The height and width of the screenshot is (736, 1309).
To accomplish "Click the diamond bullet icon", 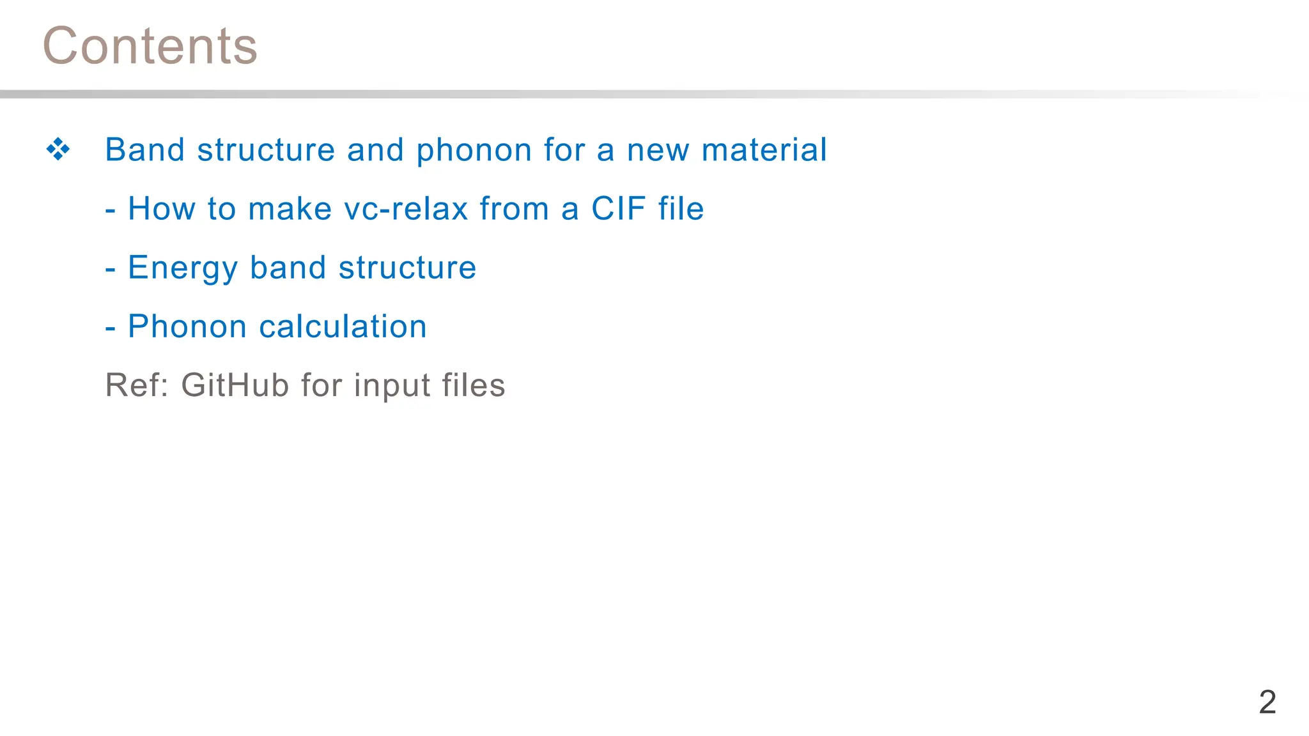I will click(58, 150).
